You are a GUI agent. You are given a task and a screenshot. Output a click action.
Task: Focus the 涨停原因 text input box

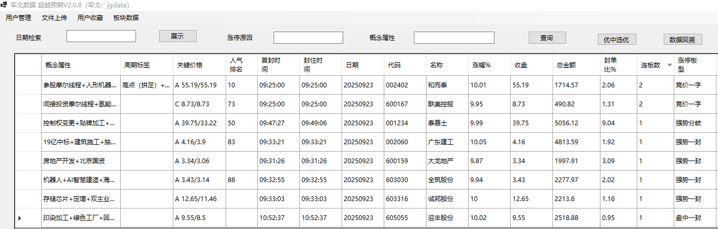pos(308,38)
